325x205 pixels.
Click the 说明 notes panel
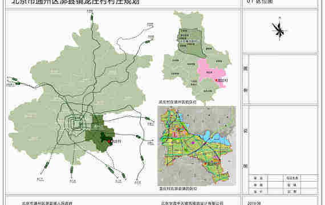coord(280,140)
